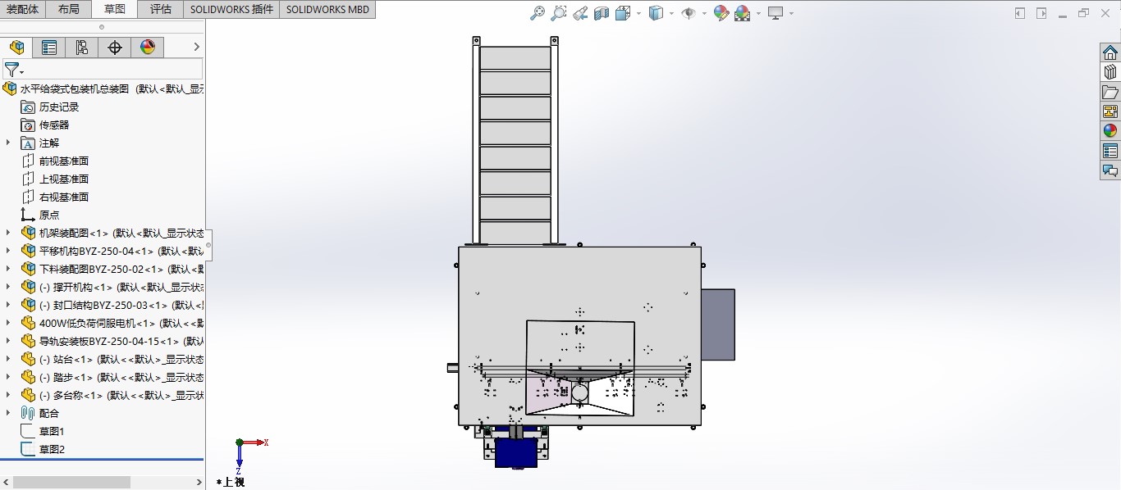Viewport: 1121px width, 490px height.
Task: Expand the 配合 mates folder
Action: 8,413
